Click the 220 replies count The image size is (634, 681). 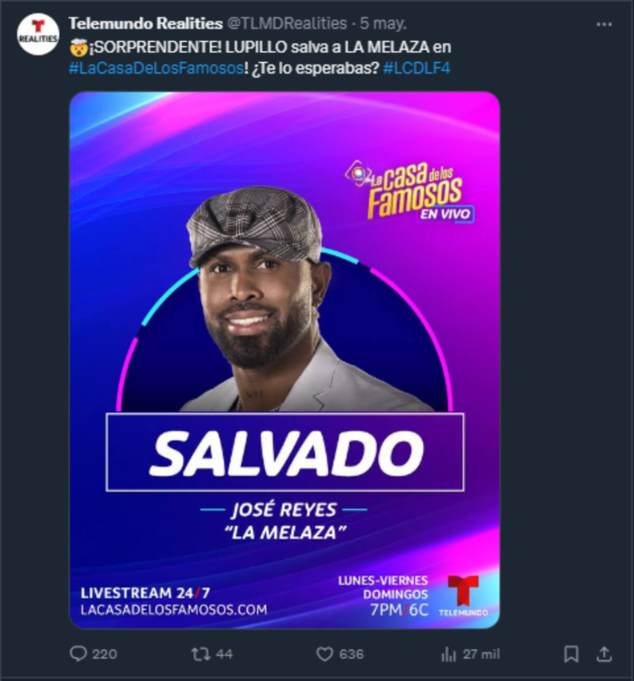click(104, 654)
